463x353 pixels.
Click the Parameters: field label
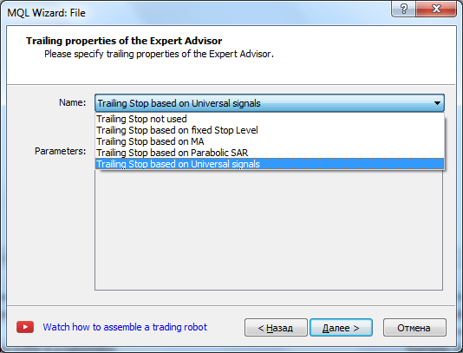coord(60,151)
